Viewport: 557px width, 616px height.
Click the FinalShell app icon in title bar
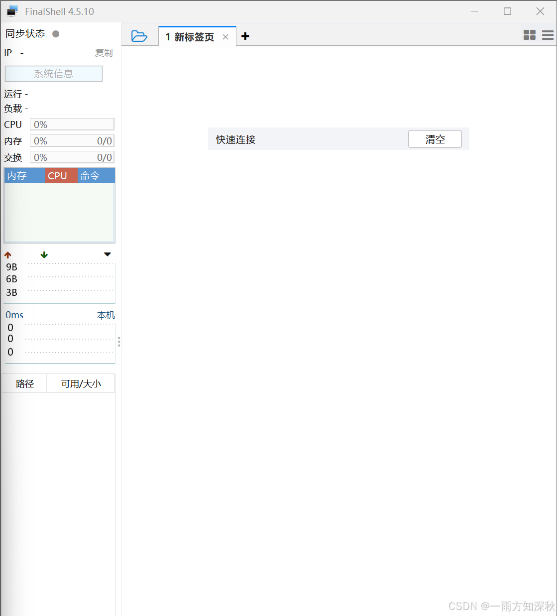click(x=12, y=11)
